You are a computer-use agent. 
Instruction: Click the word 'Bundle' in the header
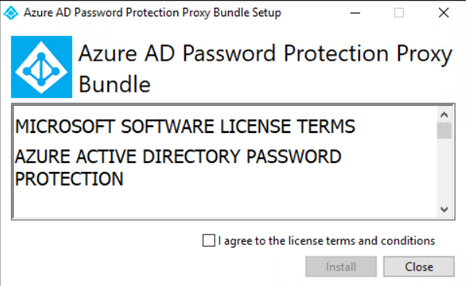coord(114,84)
